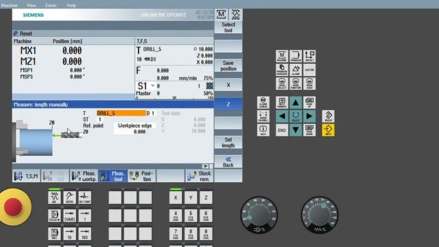Viewport: 439px width, 247px height.
Task: Toggle the REPOS key on control panel
Action: 69,198
